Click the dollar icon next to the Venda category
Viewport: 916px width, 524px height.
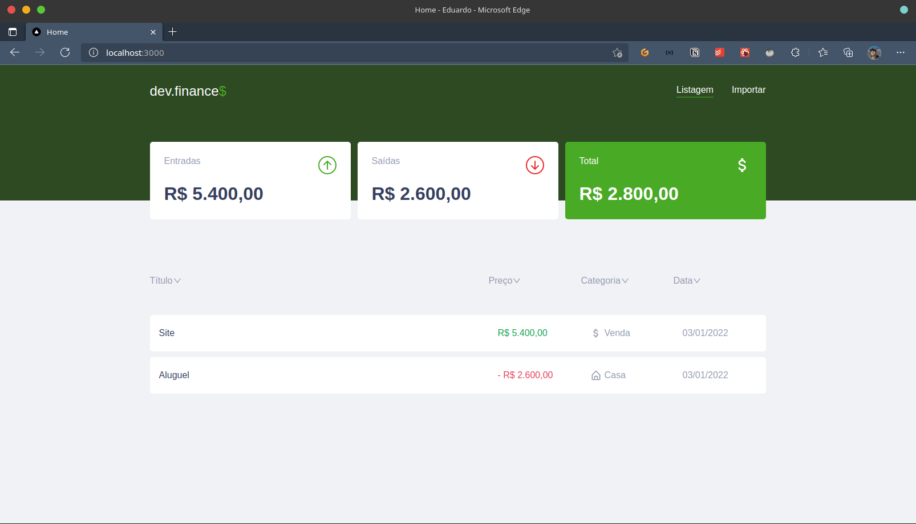[594, 333]
